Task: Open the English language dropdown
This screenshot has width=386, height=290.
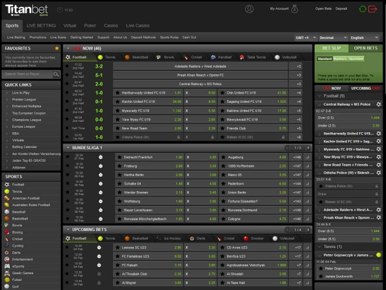Action: [x=364, y=38]
